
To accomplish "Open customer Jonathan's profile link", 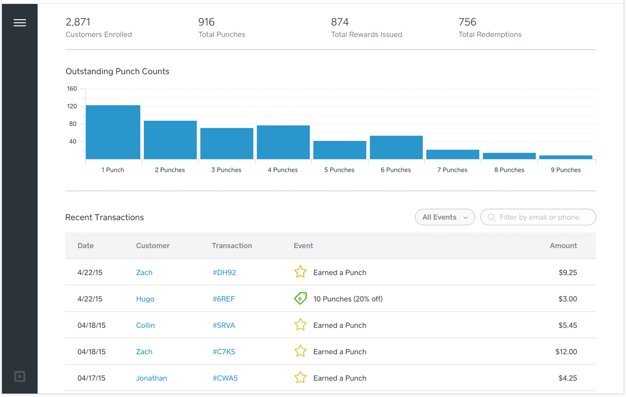I will tap(151, 378).
